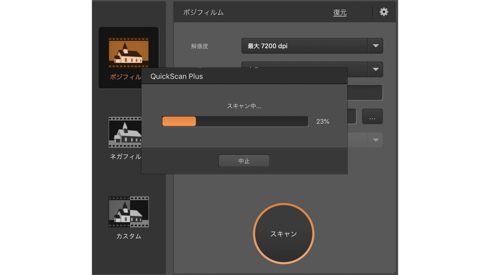The image size is (490, 275).
Task: Open settings via the gear icon
Action: pyautogui.click(x=383, y=12)
